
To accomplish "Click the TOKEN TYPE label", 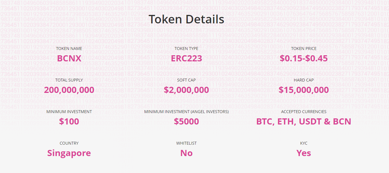I will point(186,49).
